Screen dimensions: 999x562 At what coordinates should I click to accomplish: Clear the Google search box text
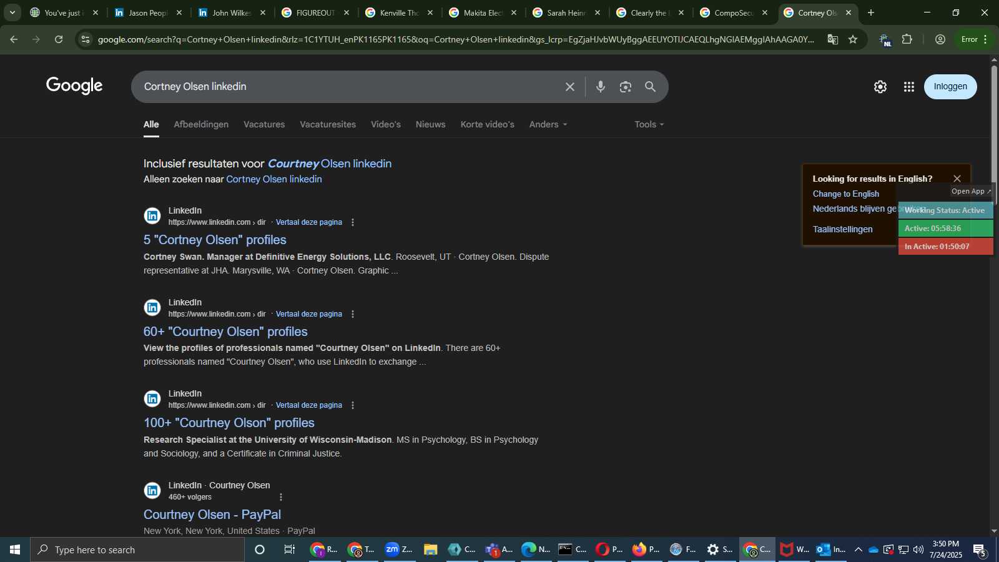pyautogui.click(x=569, y=87)
